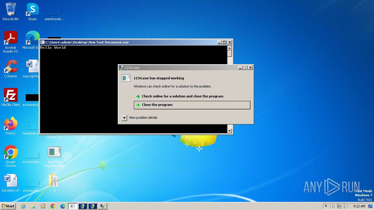Open the console window system menu icon
This screenshot has width=374, height=210.
(x=42, y=42)
